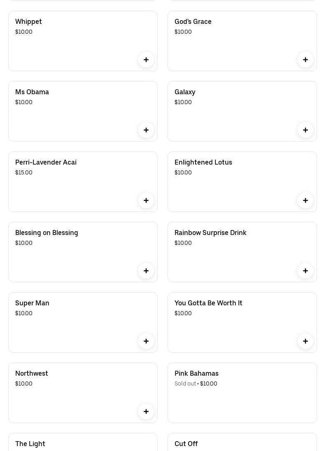Open the Northwest item title
Image resolution: width=331 pixels, height=451 pixels.
(x=32, y=373)
